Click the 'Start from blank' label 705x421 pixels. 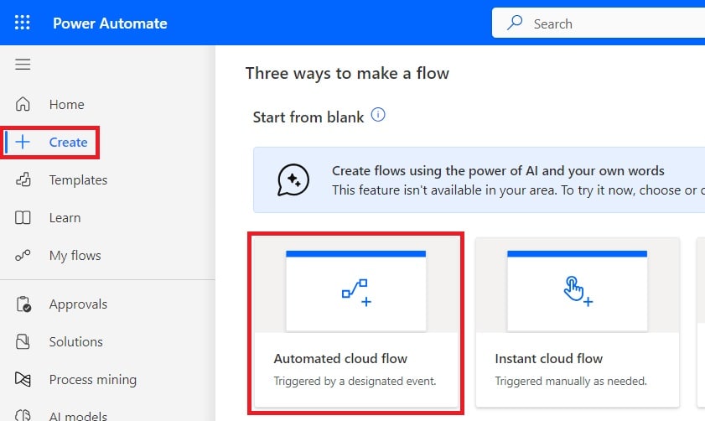(x=308, y=117)
